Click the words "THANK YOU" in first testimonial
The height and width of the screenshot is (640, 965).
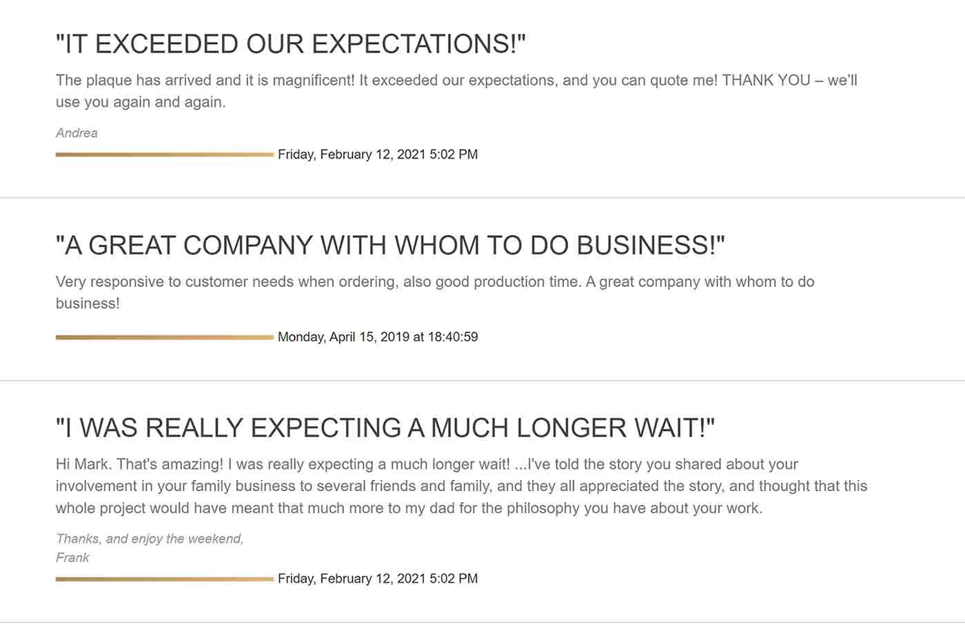pos(766,81)
